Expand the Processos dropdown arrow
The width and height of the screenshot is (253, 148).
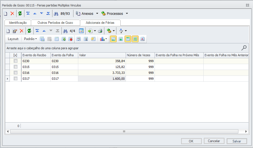[x=127, y=13]
